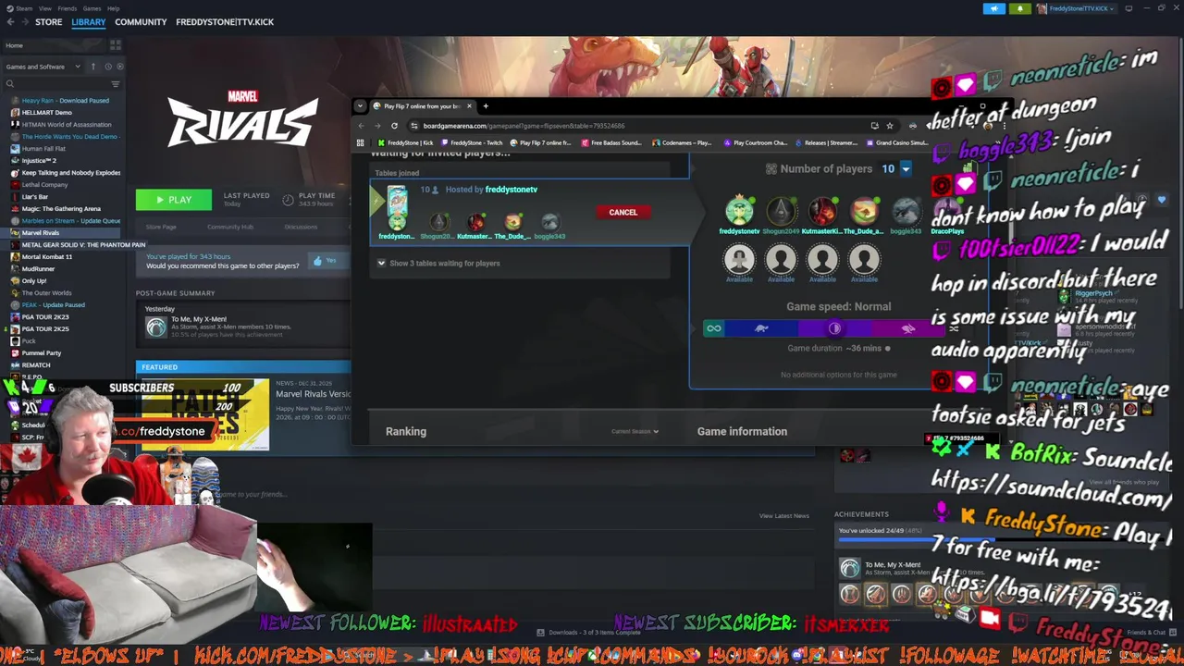Screen dimensions: 1184x666
Task: Open Steam STORE tab
Action: pos(48,22)
